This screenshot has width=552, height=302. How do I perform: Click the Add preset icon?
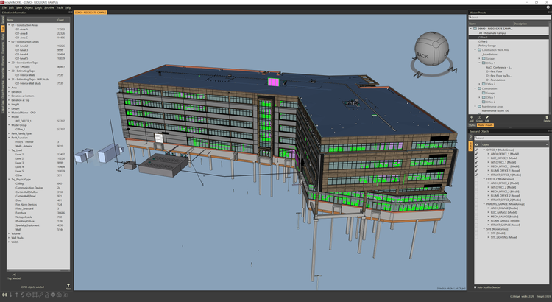[x=473, y=117]
